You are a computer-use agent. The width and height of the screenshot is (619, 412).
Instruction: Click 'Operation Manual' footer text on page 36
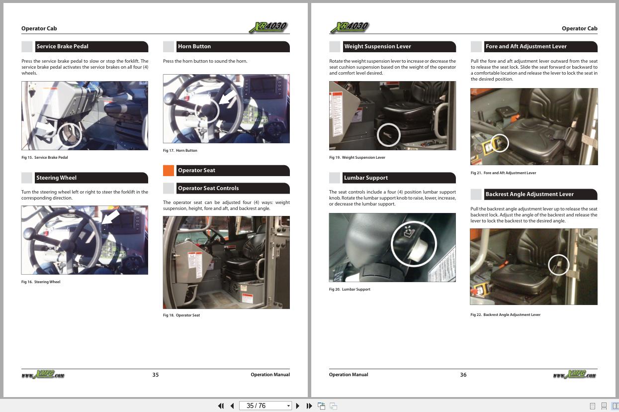349,375
